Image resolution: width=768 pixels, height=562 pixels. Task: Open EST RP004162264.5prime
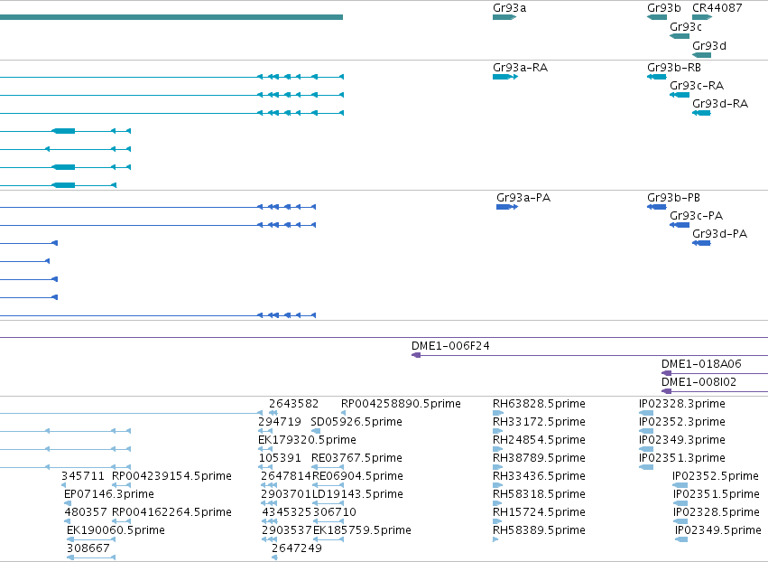click(x=171, y=512)
